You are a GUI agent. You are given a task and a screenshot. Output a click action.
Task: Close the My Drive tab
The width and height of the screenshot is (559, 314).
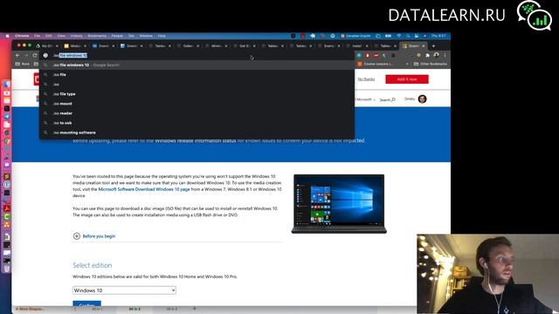click(57, 46)
